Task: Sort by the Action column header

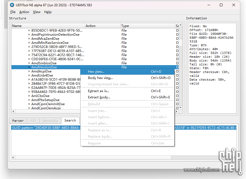Action: tap(103, 26)
